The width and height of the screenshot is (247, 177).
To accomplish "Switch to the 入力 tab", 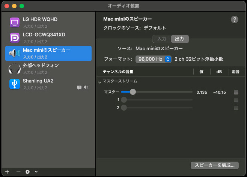I will [162, 39].
